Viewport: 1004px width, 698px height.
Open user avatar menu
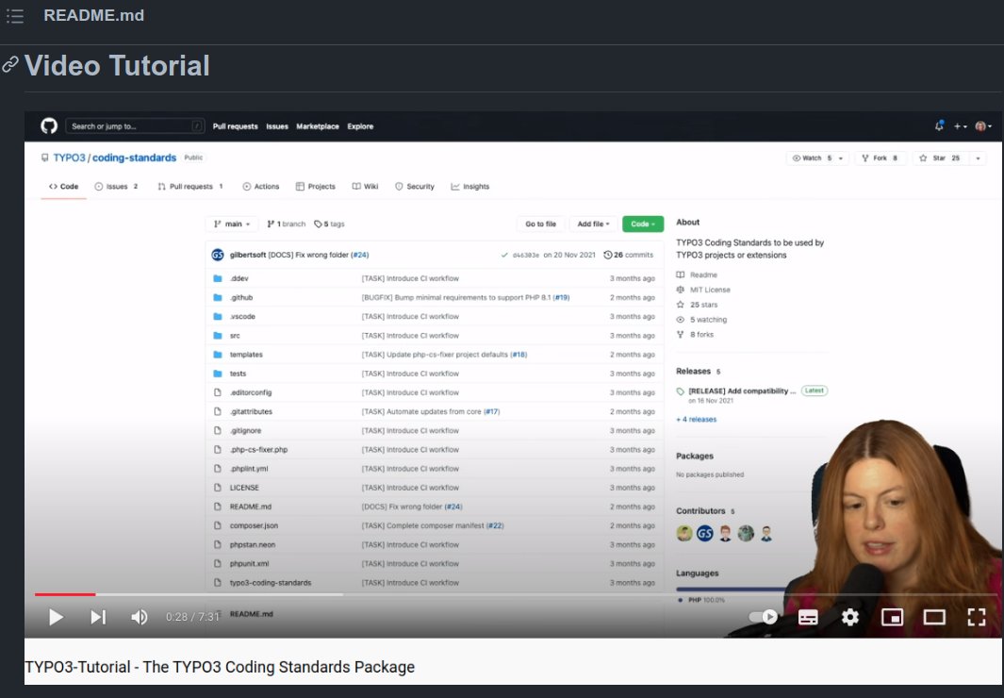[x=983, y=126]
